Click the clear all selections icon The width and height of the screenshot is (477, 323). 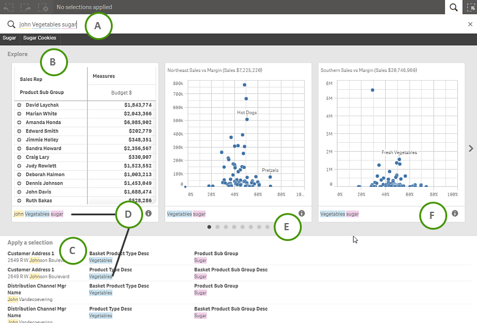tap(43, 7)
